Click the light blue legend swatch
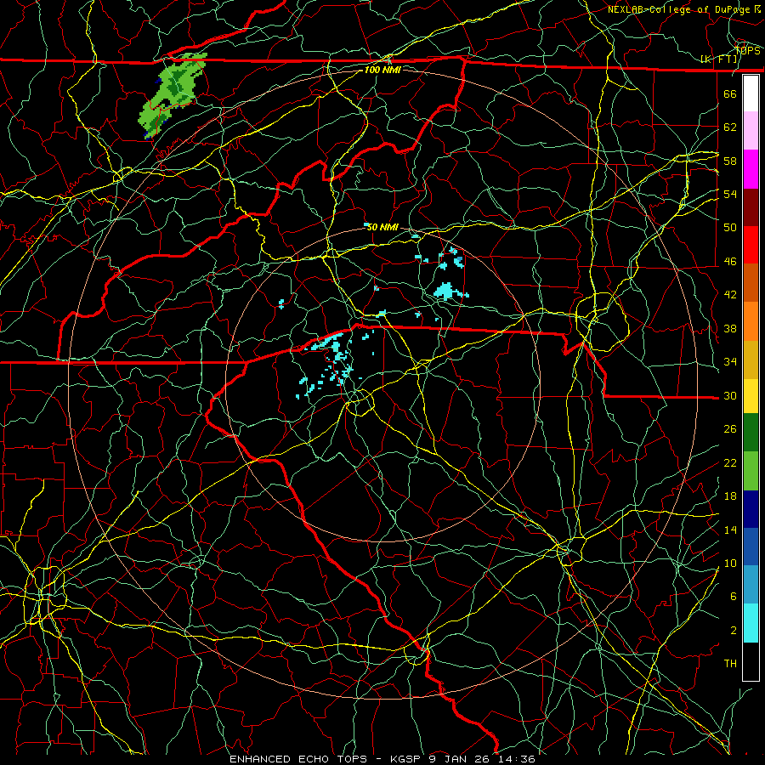The height and width of the screenshot is (765, 765). pos(751,585)
